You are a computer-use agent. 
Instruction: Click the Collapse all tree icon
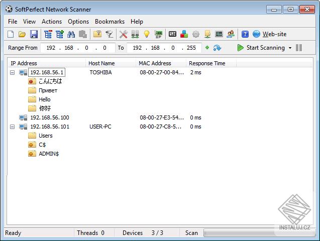coord(48,34)
